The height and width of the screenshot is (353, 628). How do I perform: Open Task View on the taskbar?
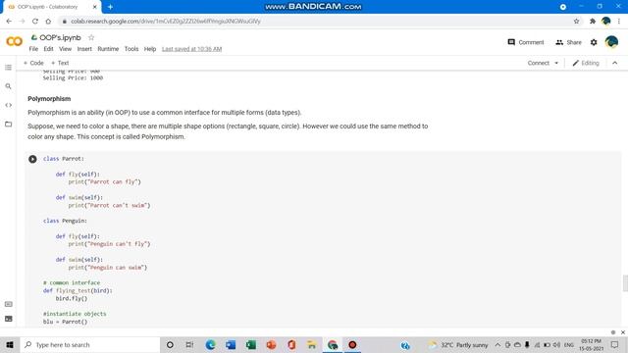[189, 344]
